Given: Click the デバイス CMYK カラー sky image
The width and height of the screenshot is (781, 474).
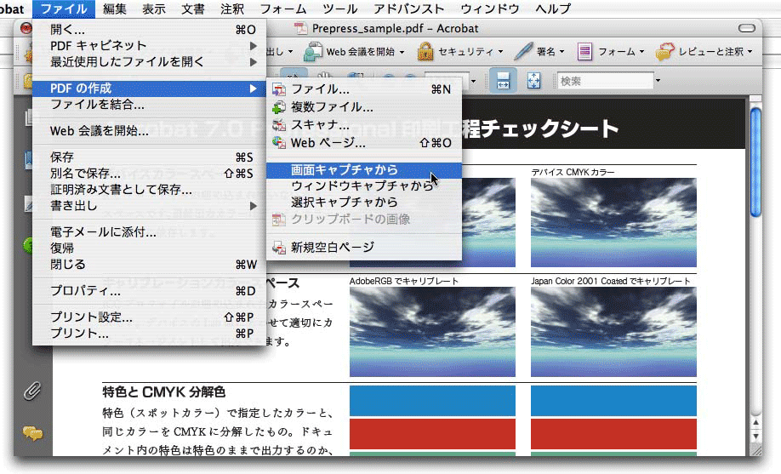Looking at the screenshot, I should [x=613, y=223].
